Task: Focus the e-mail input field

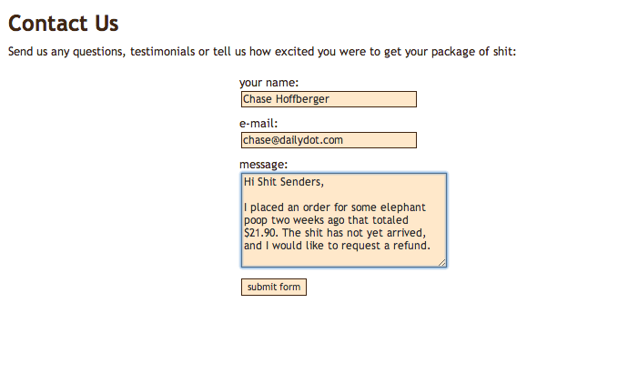Action: click(x=328, y=140)
